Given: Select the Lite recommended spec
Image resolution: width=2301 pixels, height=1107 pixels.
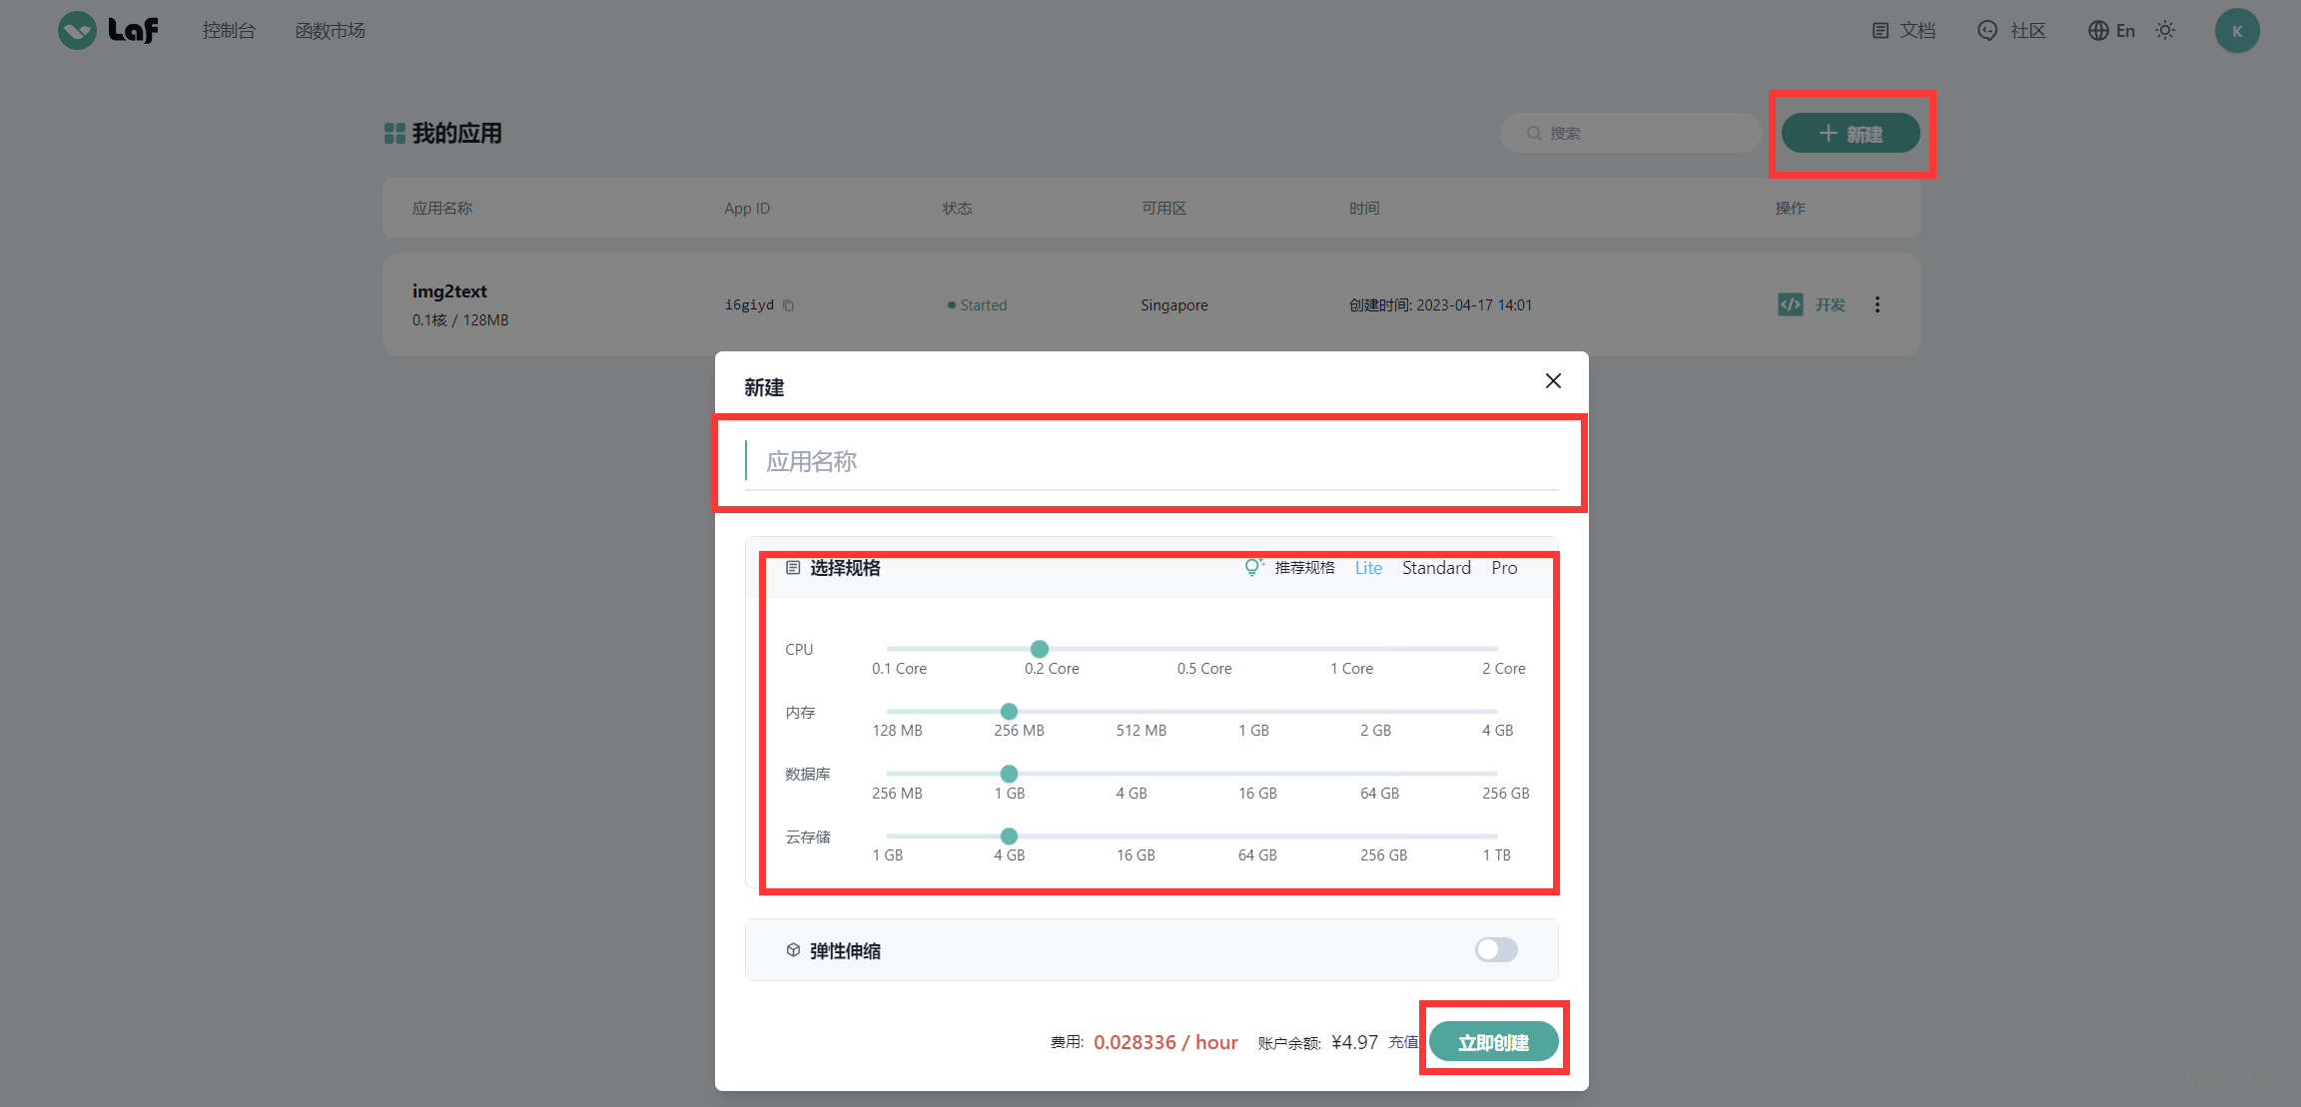Looking at the screenshot, I should click(x=1368, y=568).
